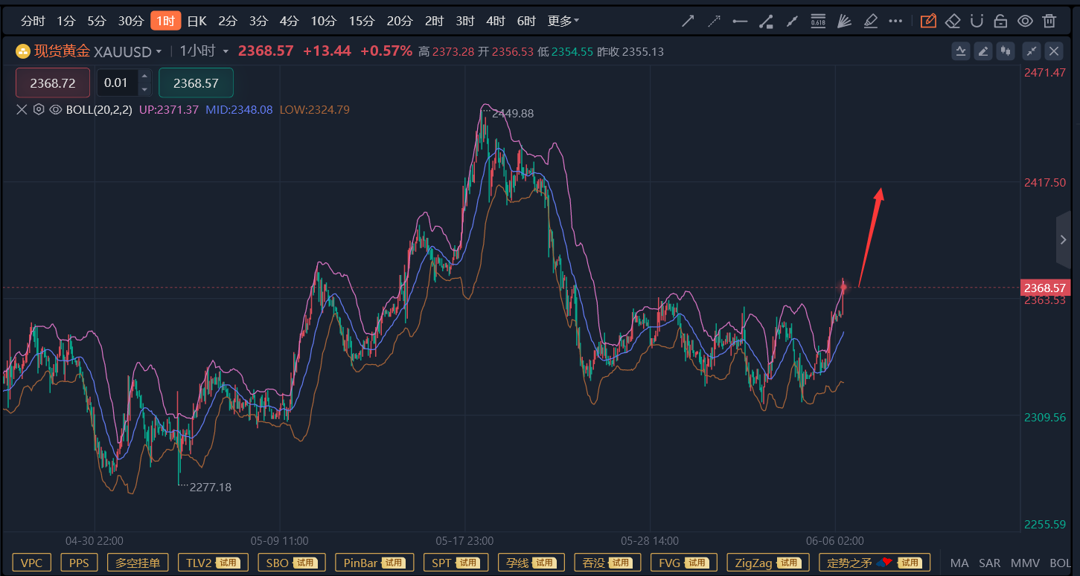The image size is (1080, 576).
Task: Click the TLV2 trial indicator button
Action: 213,563
